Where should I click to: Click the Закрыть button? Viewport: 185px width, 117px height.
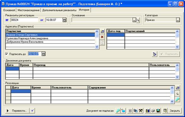click(175, 111)
